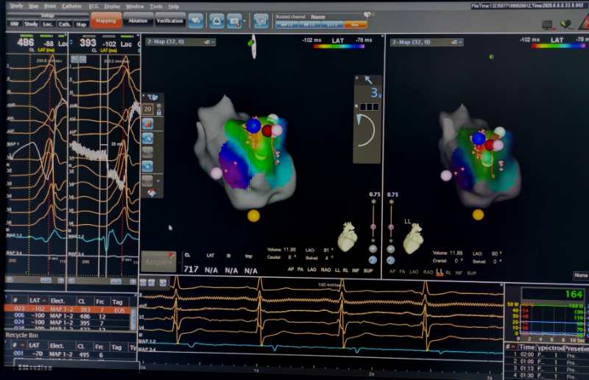Image resolution: width=589 pixels, height=380 pixels.
Task: Open the Map menu
Action: (33, 6)
